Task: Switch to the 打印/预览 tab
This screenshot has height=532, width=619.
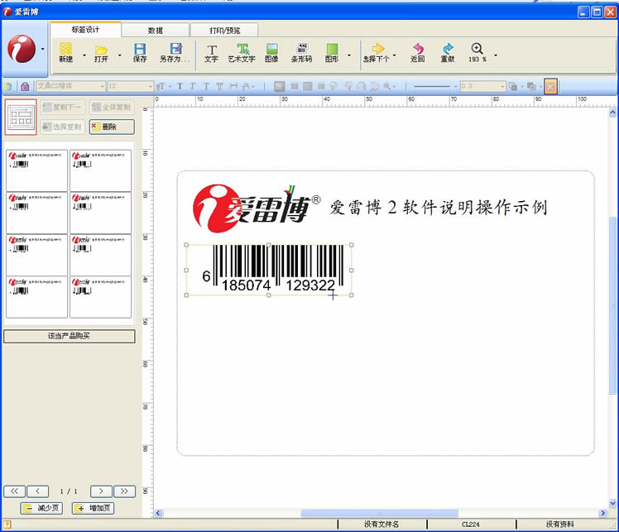Action: coord(224,31)
